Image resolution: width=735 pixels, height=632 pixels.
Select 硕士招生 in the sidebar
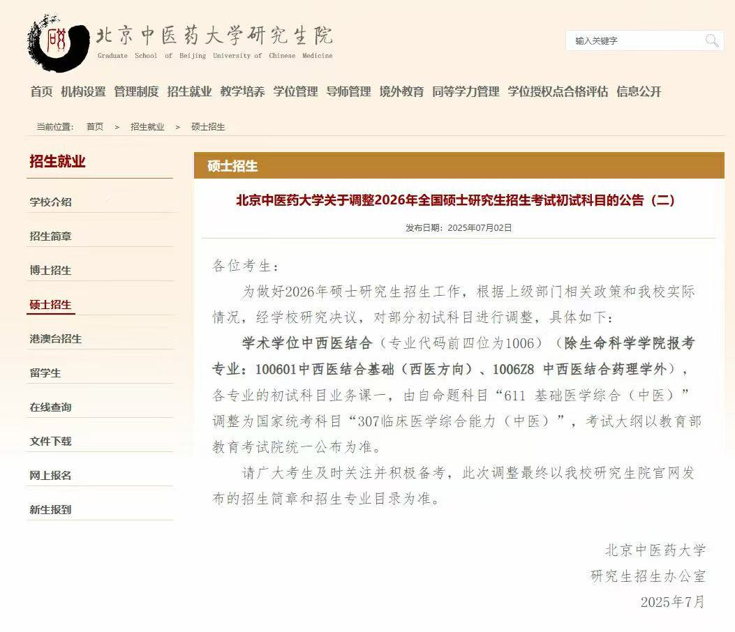coord(51,305)
